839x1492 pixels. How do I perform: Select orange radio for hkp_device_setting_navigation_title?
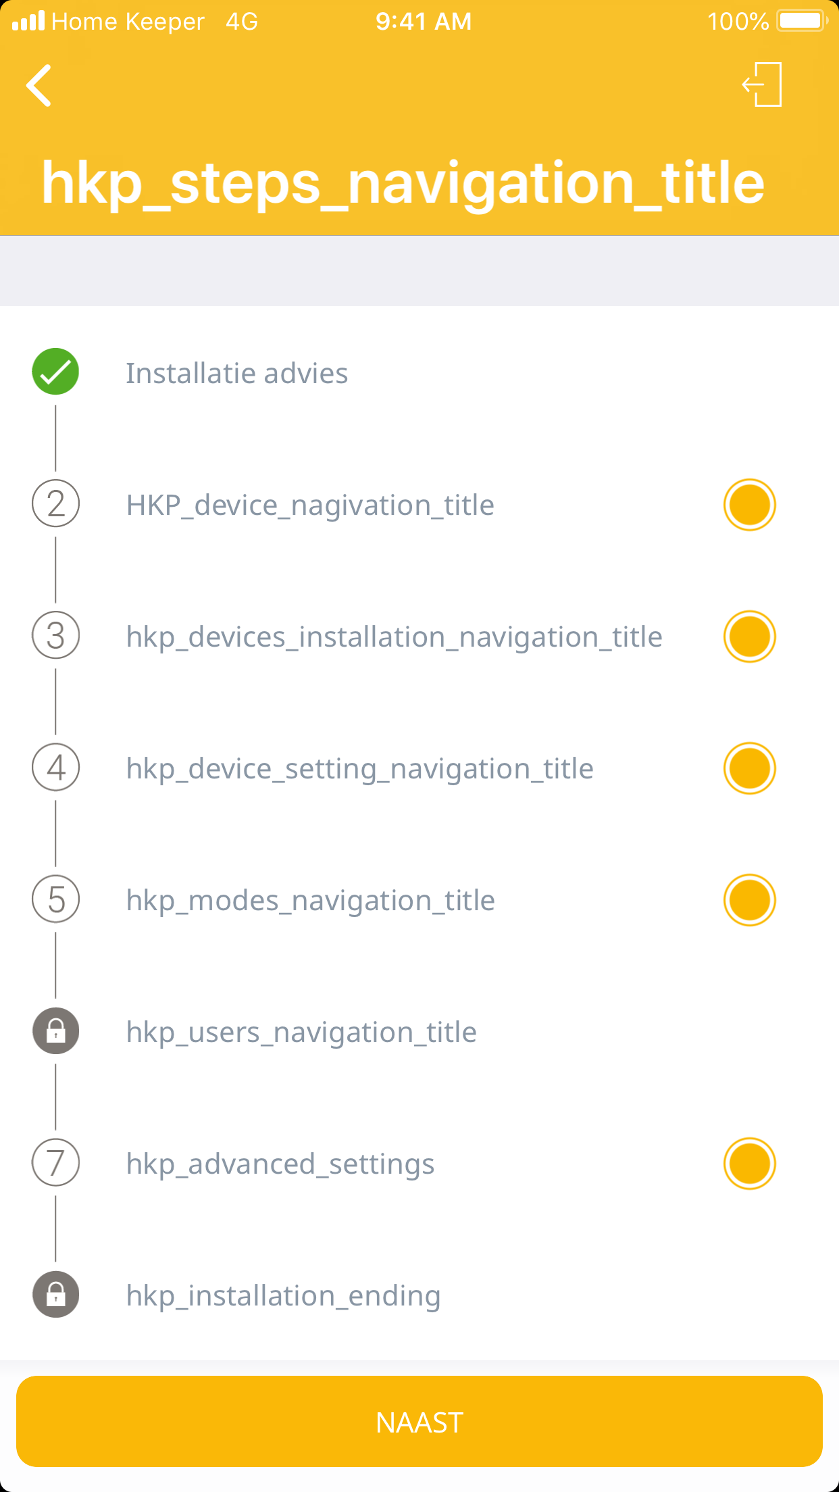coord(749,768)
